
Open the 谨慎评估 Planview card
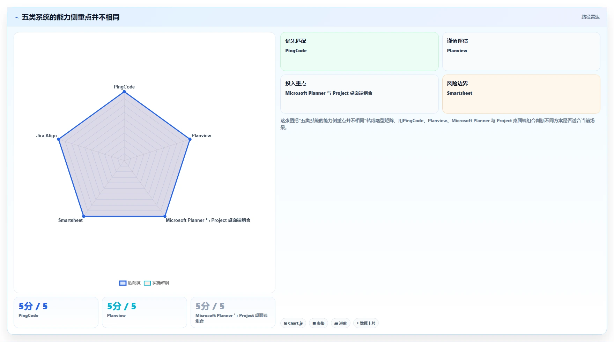[x=521, y=52]
